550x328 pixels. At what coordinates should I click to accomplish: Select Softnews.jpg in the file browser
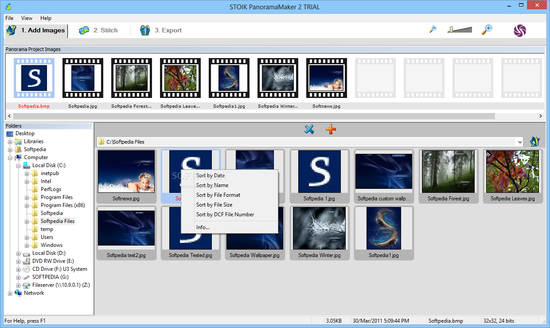(x=126, y=176)
